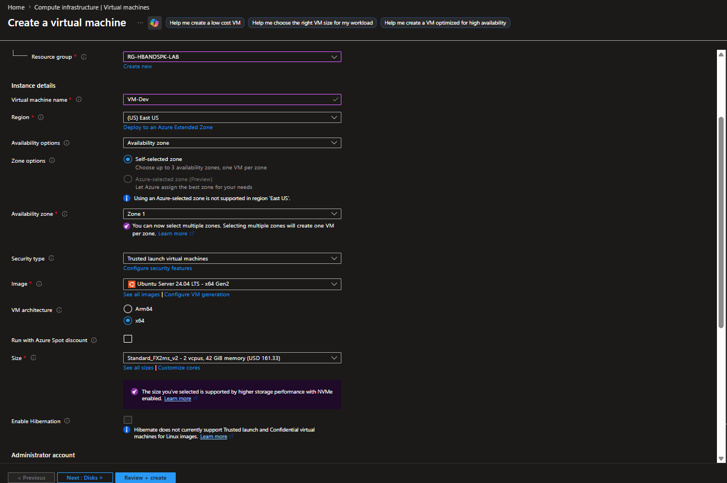Viewport: 727px width, 483px height.
Task: Click the vertical scrollbar thumb
Action: point(721,222)
